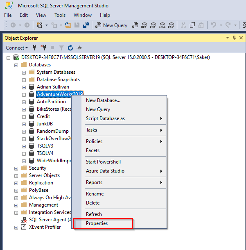This screenshot has height=250, width=246.
Task: Open the New Project dropdown arrow
Action: click(x=47, y=25)
